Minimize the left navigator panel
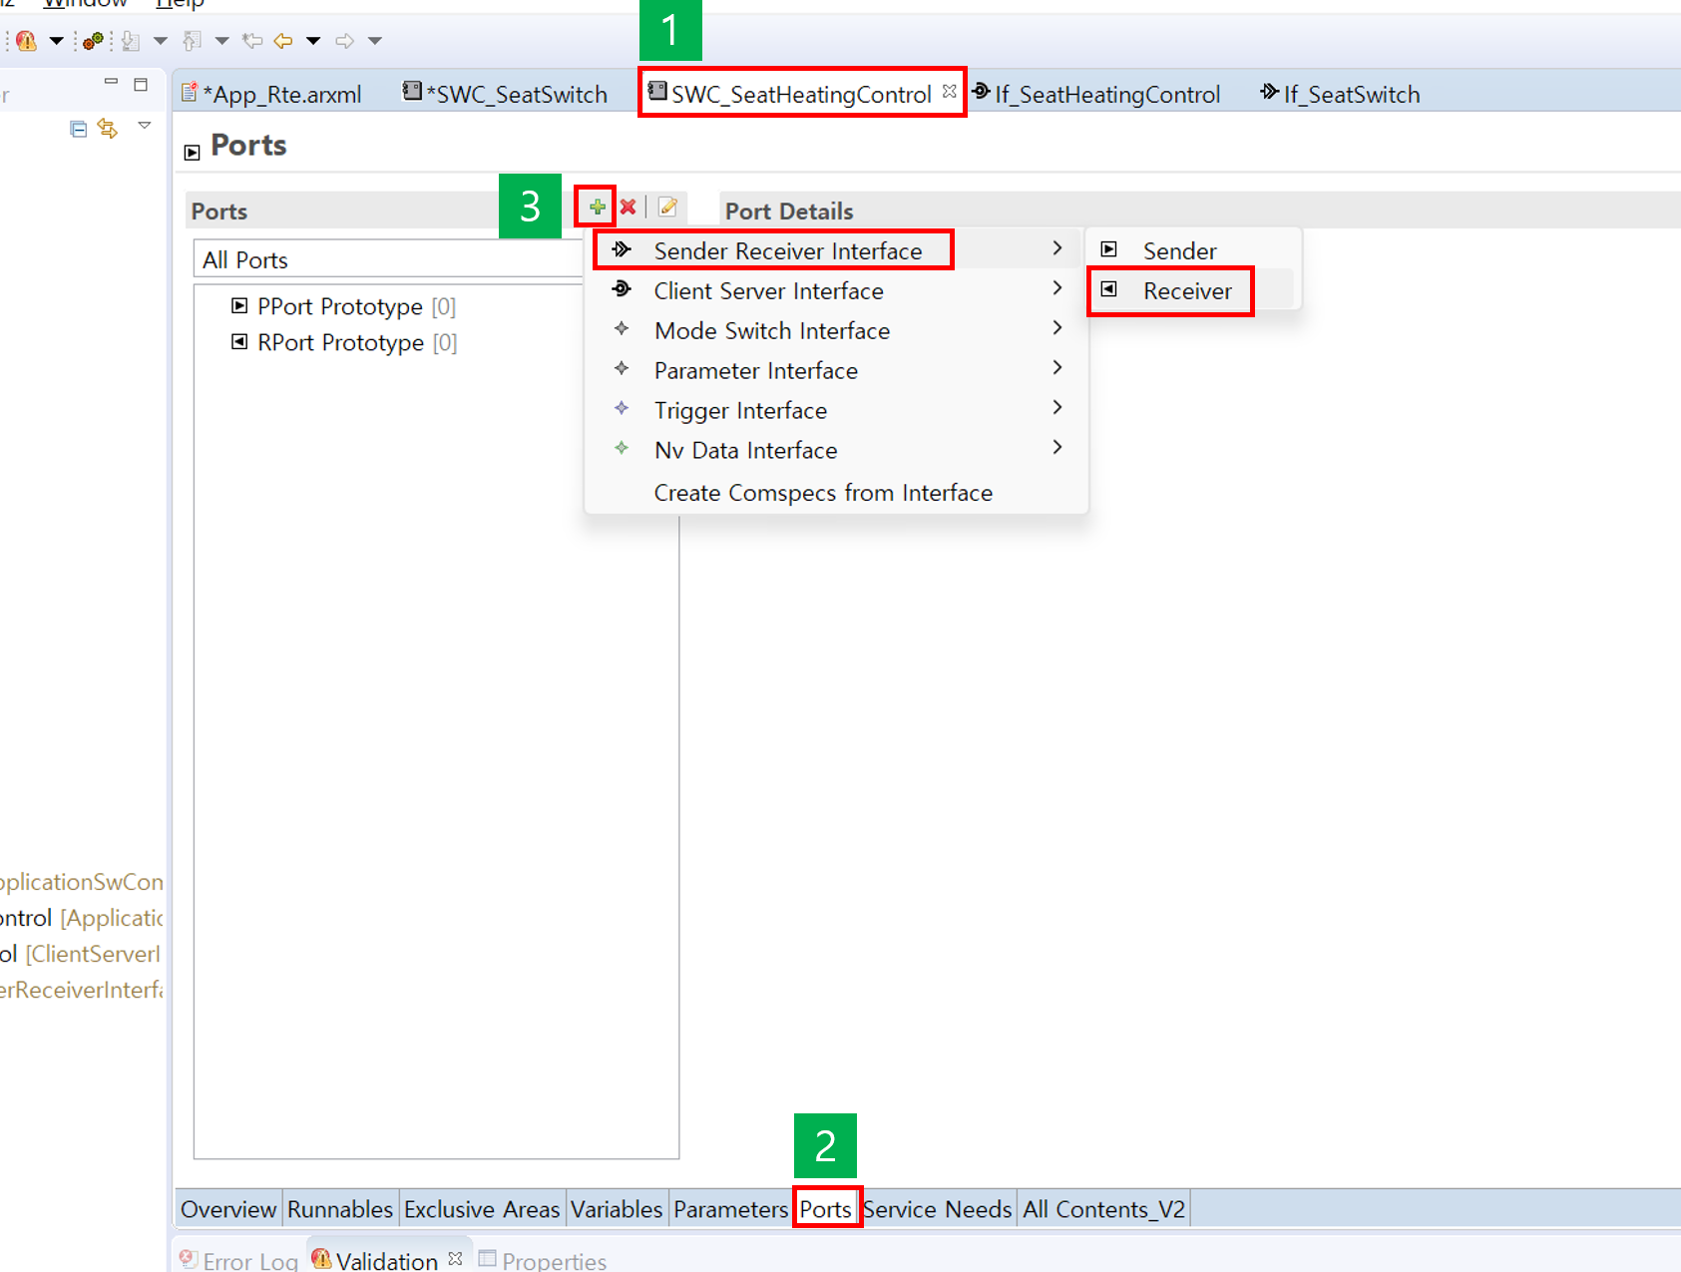This screenshot has width=1681, height=1272. point(111,83)
